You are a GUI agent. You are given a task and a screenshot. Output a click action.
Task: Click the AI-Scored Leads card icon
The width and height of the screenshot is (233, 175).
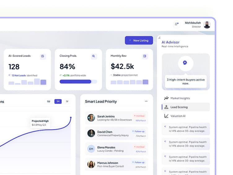43,56
